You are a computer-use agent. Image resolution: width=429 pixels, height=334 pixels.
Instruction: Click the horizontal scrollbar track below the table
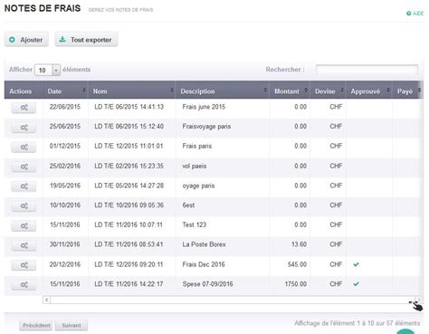click(x=233, y=300)
